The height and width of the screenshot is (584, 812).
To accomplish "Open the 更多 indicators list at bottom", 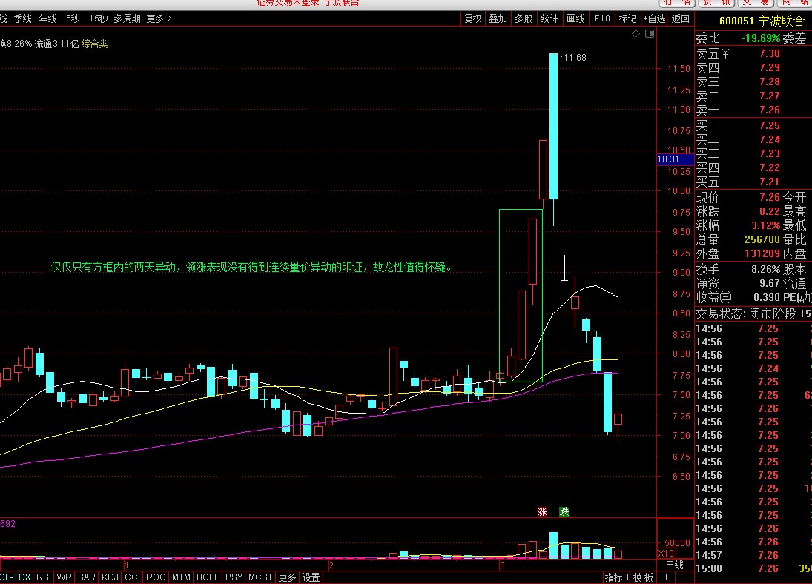I will click(287, 577).
